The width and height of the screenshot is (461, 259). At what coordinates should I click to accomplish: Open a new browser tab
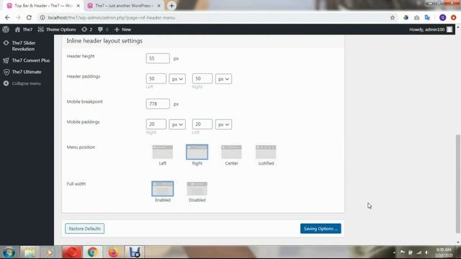click(x=171, y=6)
